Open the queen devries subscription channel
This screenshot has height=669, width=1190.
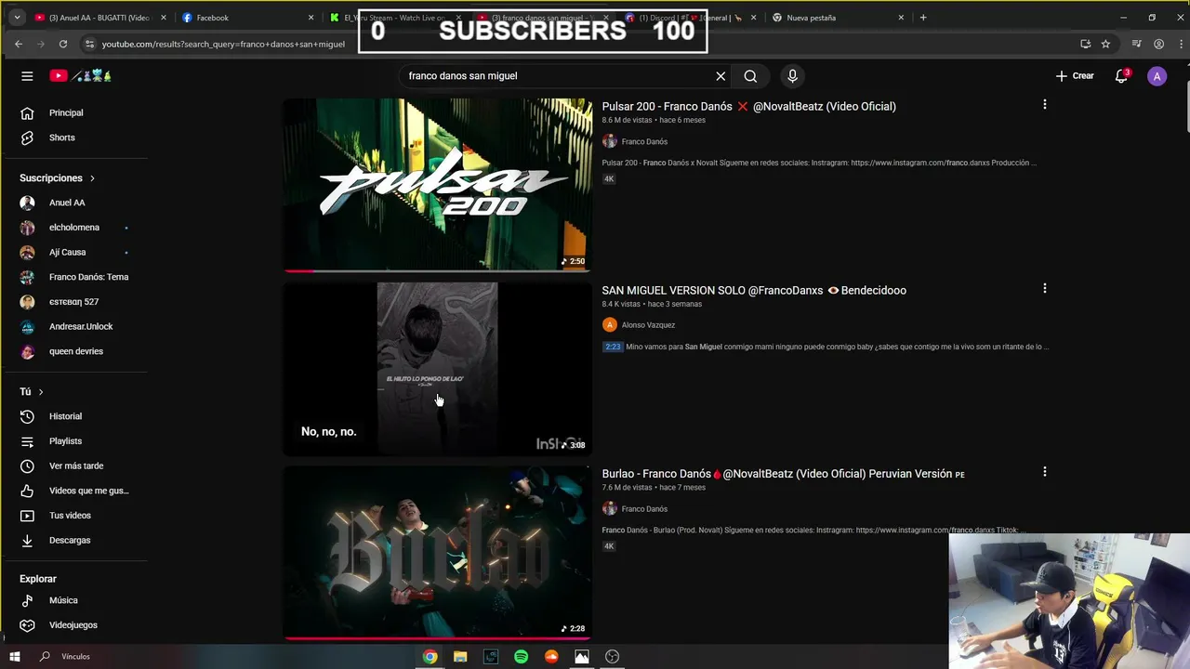[74, 351]
